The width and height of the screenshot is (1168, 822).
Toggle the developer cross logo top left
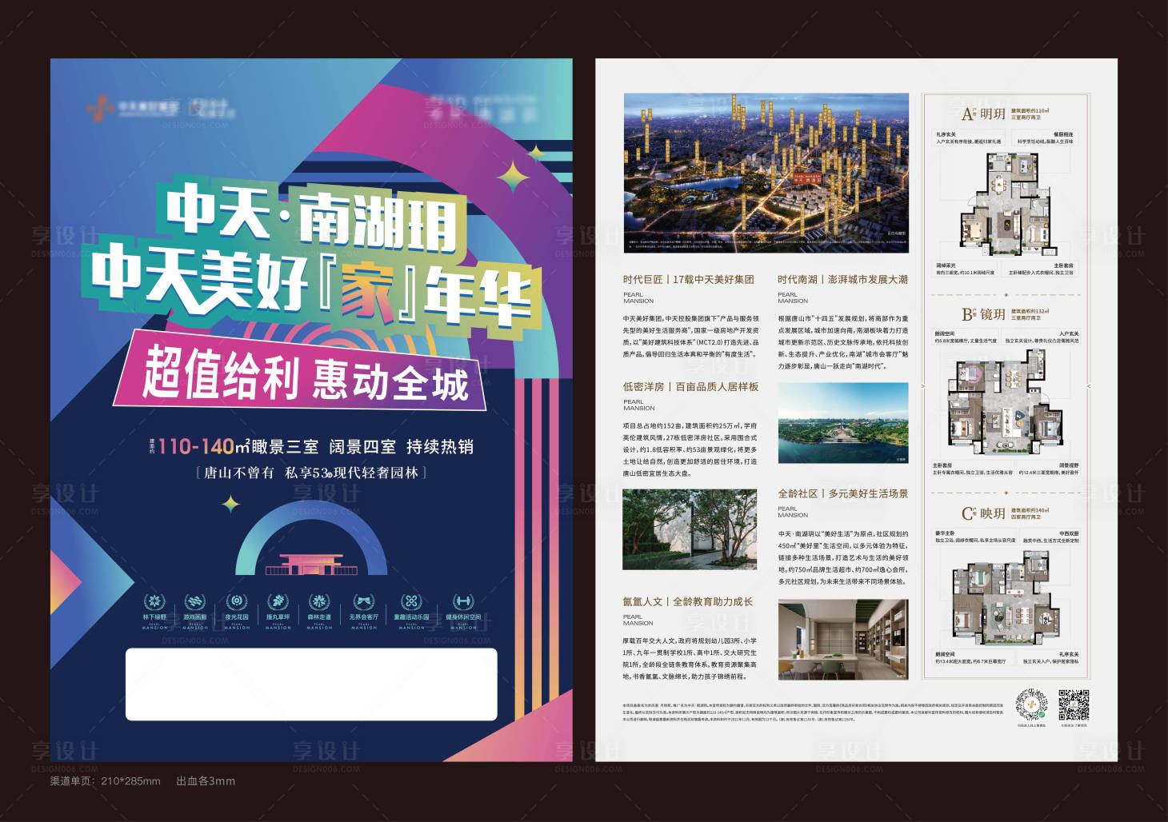click(100, 106)
